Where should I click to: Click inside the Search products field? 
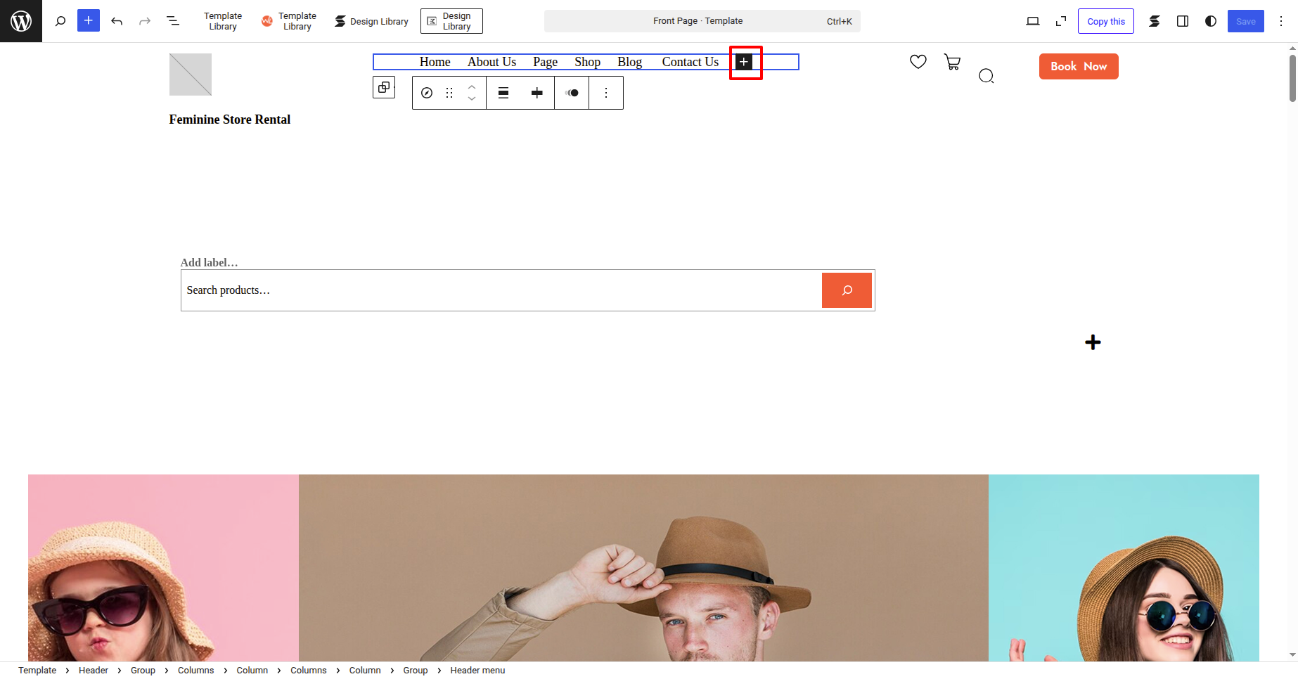pos(499,290)
